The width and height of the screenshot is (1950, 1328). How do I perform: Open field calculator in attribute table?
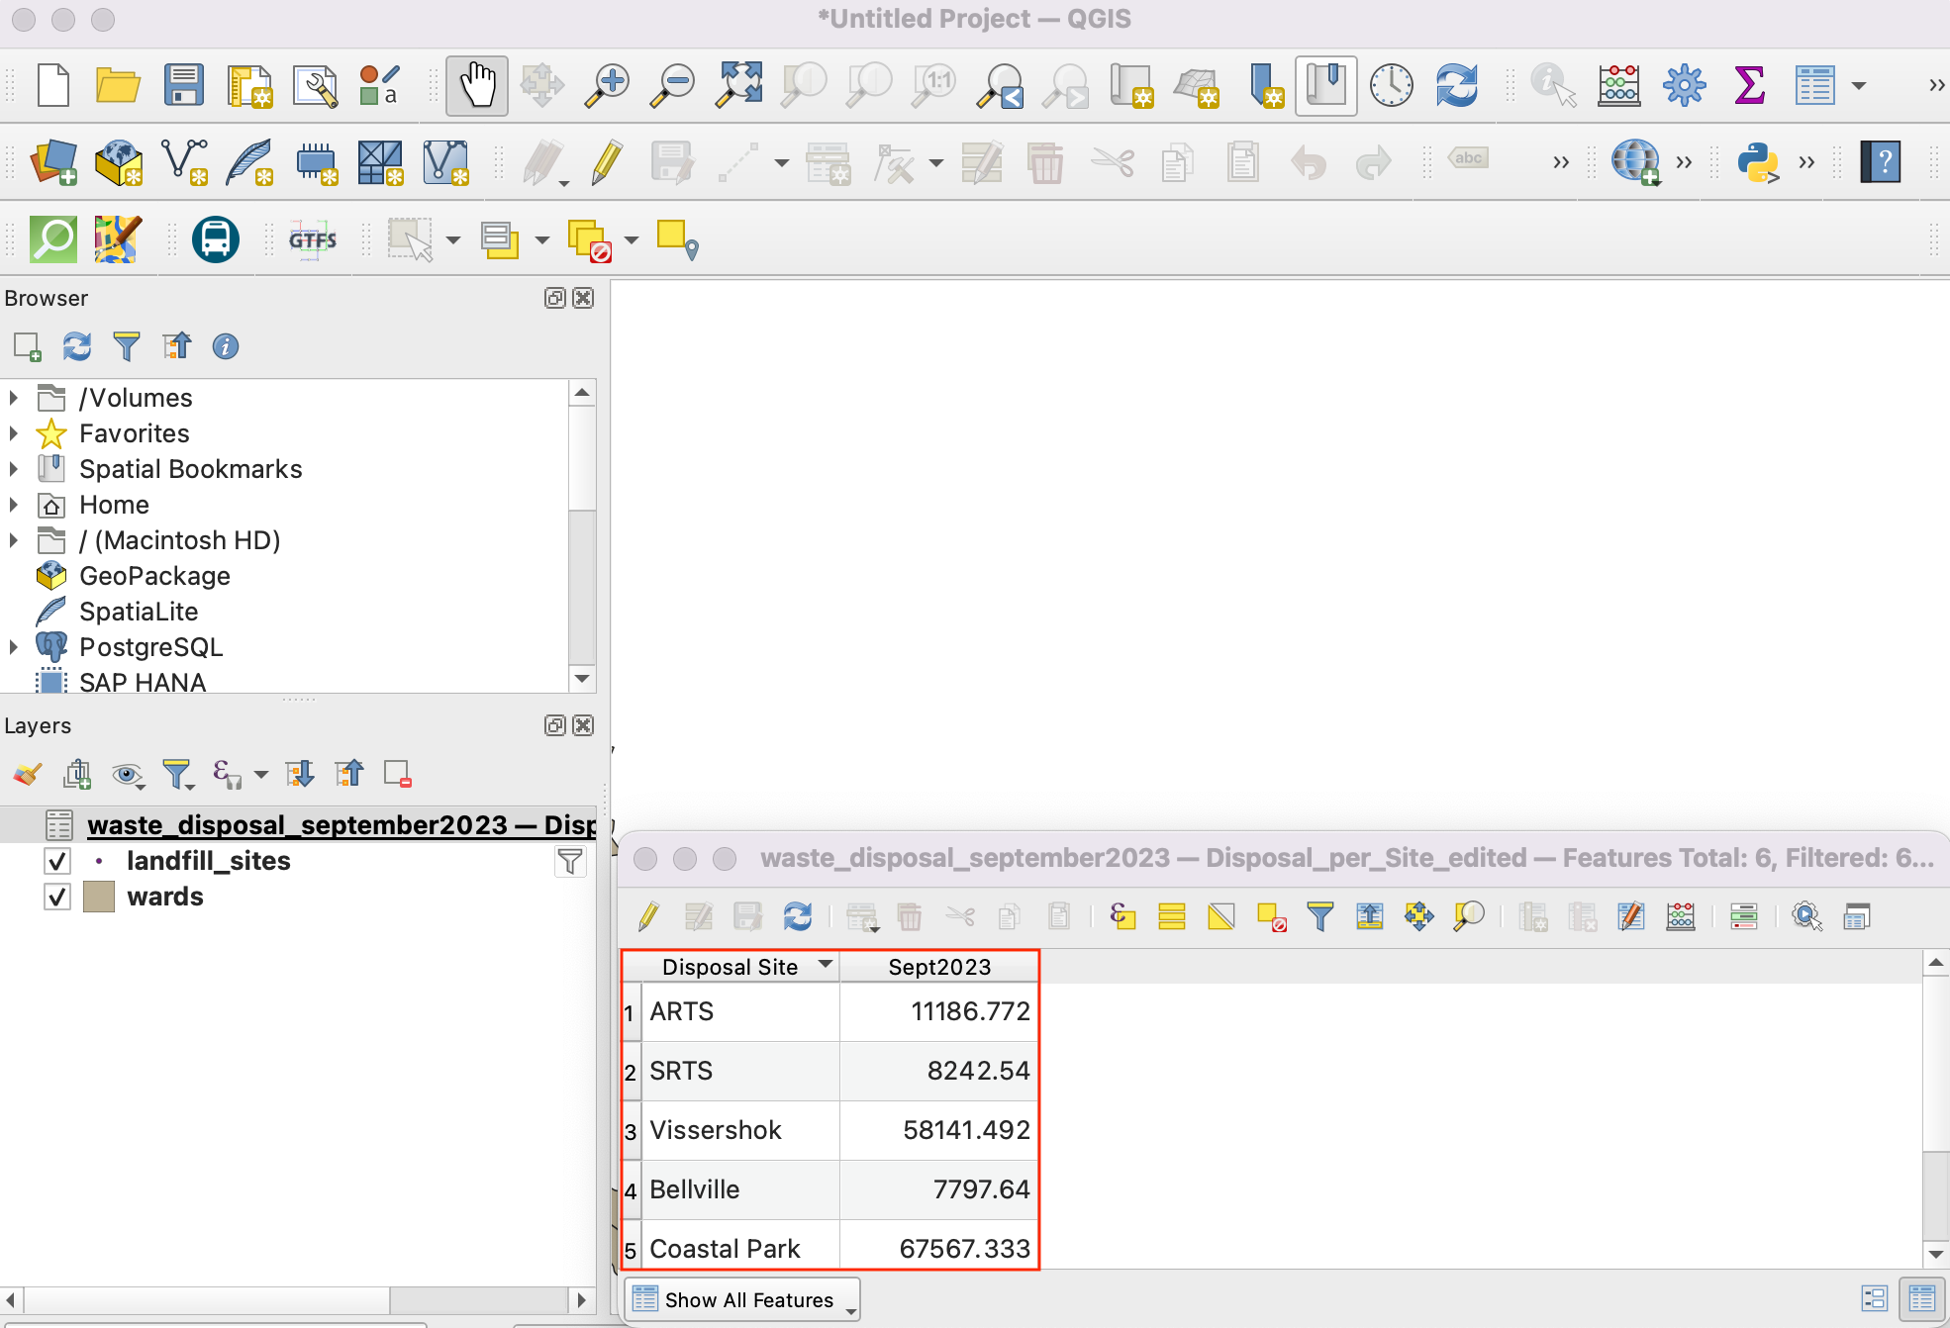(1680, 917)
